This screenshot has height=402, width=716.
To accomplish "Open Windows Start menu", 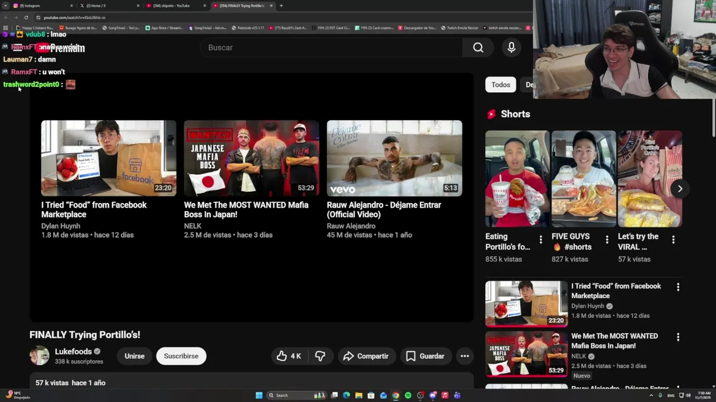I will coord(259,395).
